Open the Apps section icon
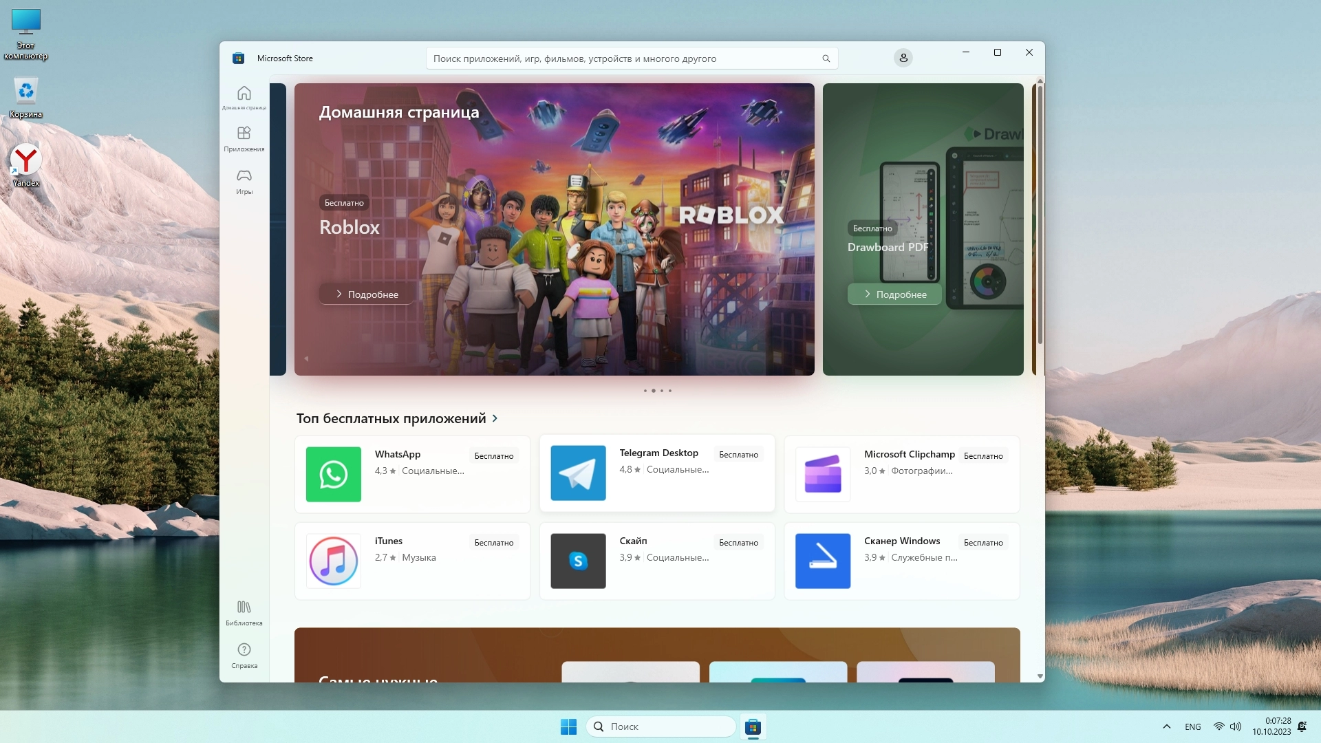The image size is (1321, 743). click(244, 133)
